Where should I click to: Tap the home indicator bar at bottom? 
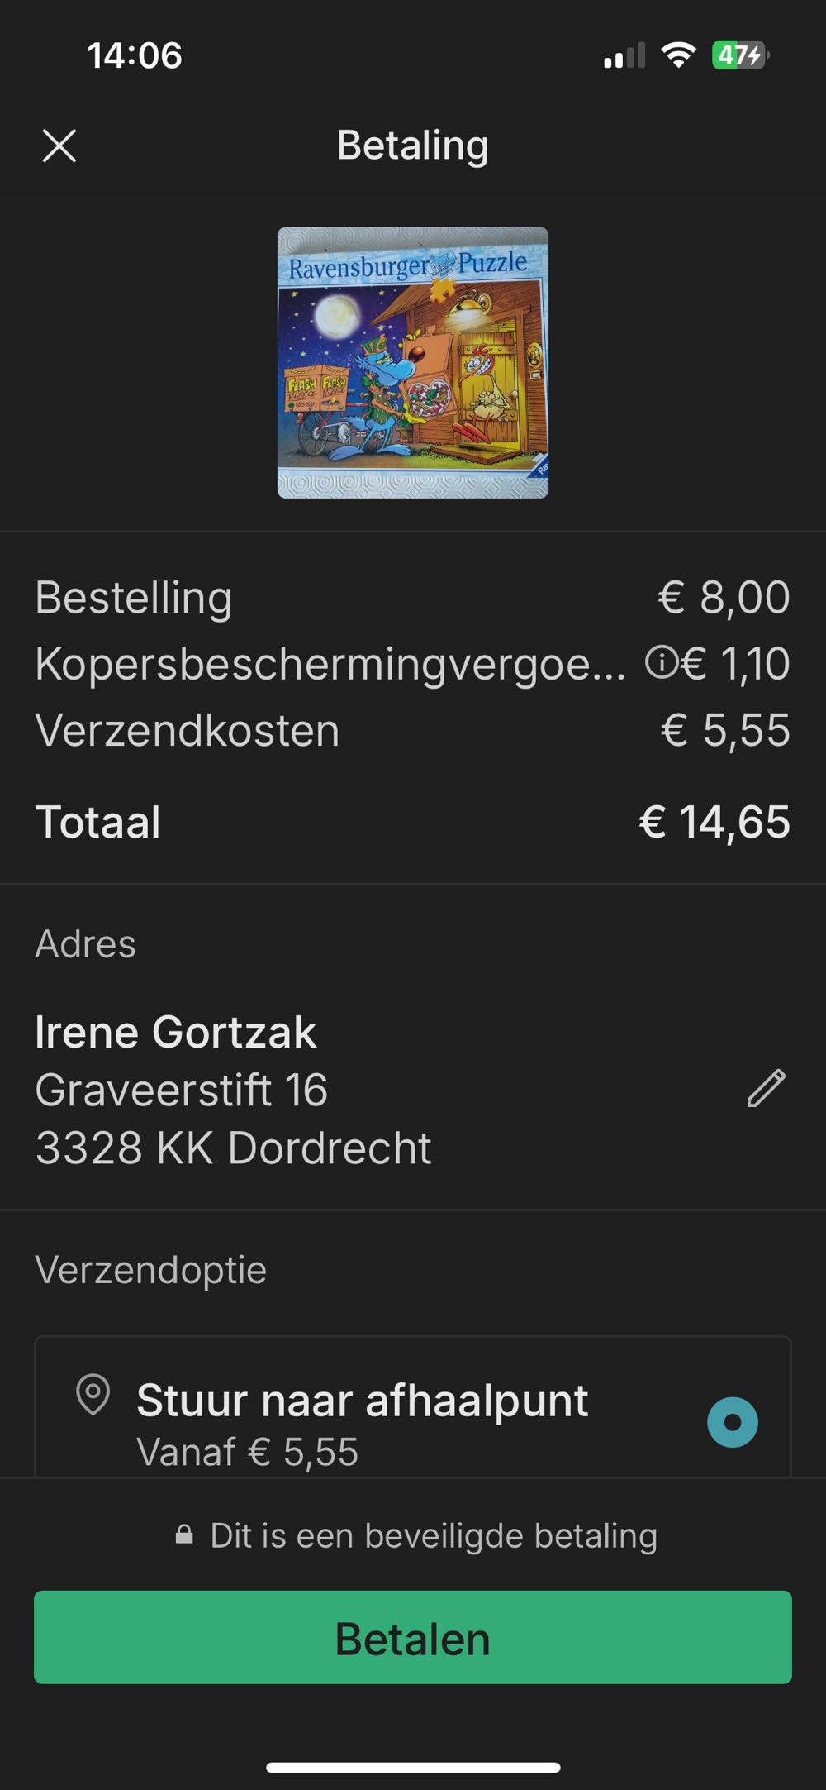pyautogui.click(x=413, y=1768)
